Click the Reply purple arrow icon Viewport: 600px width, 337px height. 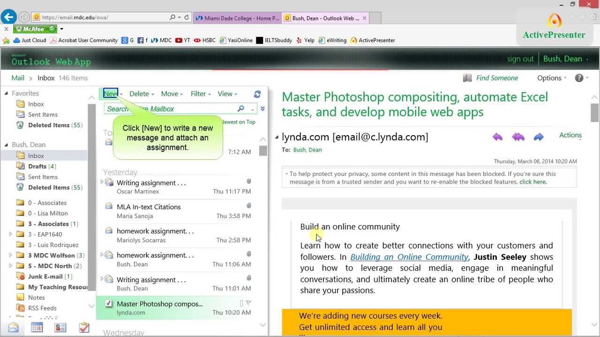[x=498, y=137]
